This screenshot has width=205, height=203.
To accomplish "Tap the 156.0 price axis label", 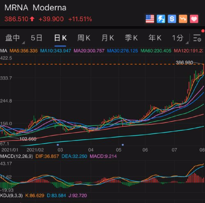I will 6,124.
